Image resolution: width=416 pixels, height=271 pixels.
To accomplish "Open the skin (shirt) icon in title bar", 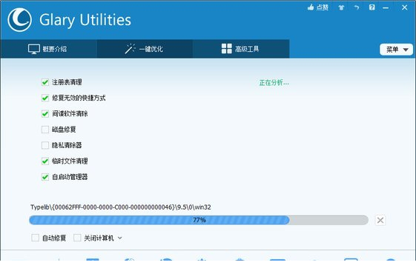I will pos(341,7).
